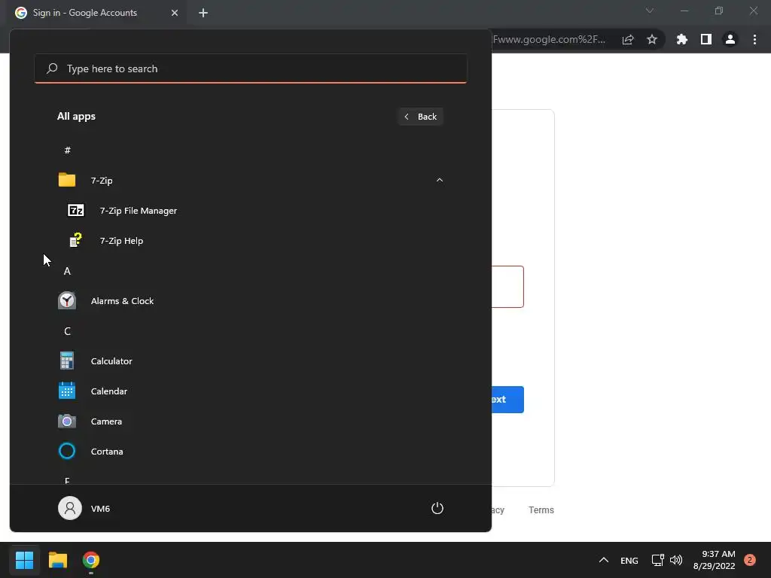Open Chrome profile avatar menu
771x578 pixels.
730,39
